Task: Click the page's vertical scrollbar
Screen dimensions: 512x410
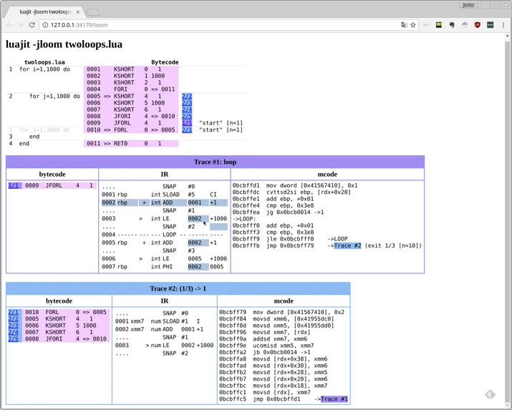Action: 508,220
